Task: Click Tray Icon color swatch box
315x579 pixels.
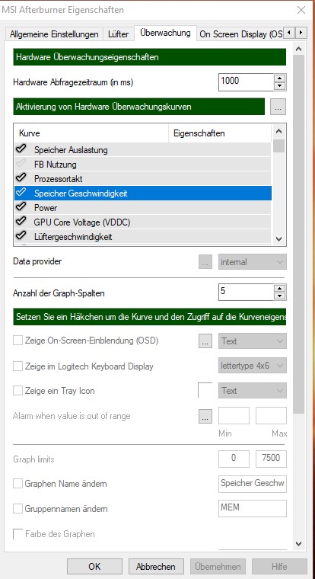Action: tap(205, 390)
